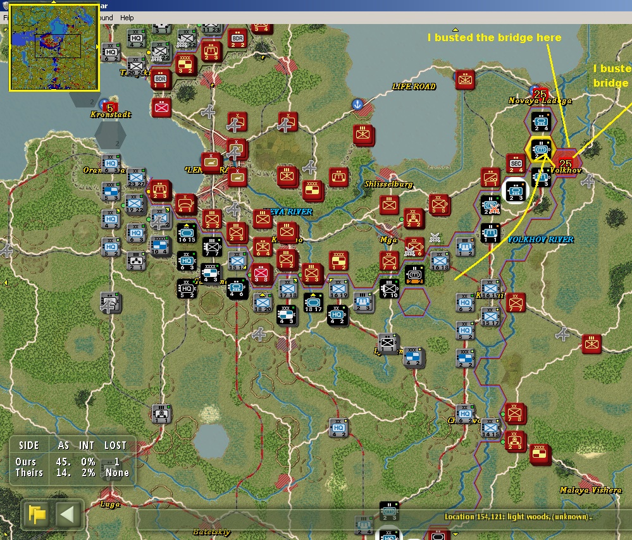This screenshot has width=632, height=540.
Task: Click the left-pointing arrow button beside the flag
Action: [x=67, y=515]
